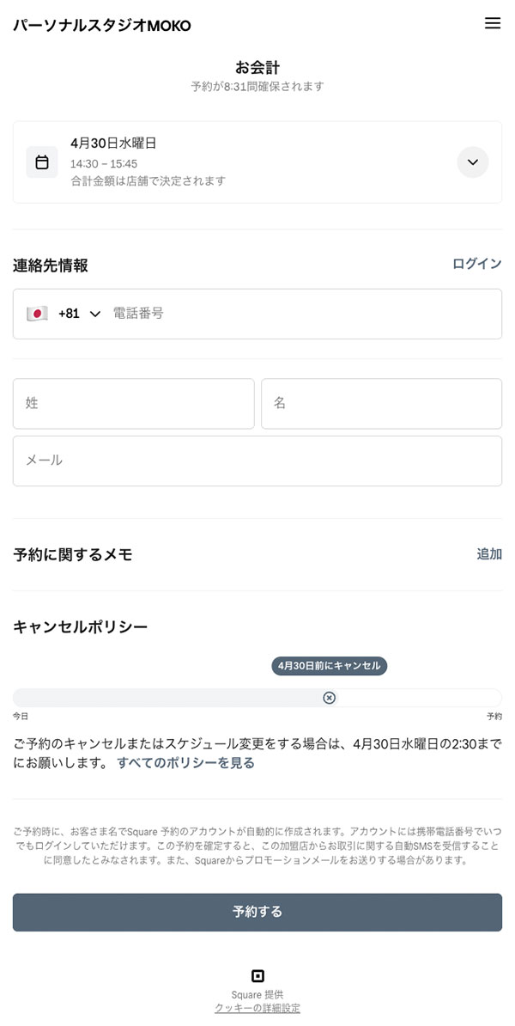Click the 4月30日前にキャンセル tooltip label
Image resolution: width=515 pixels, height=1026 pixels.
click(330, 666)
